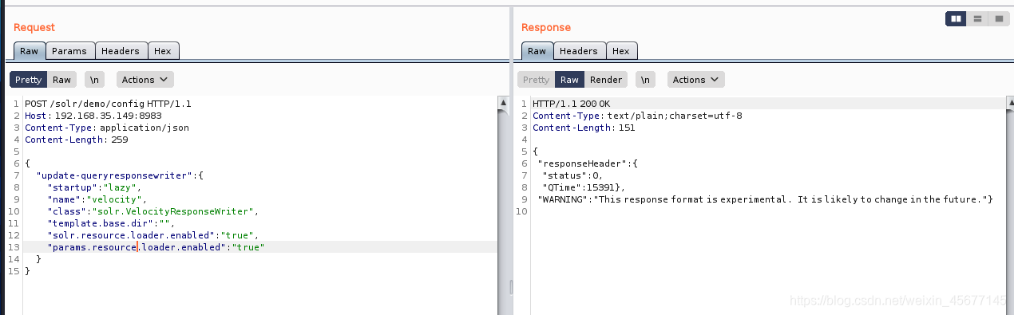
Task: Select Raw view in Response toolbar
Action: click(x=569, y=80)
